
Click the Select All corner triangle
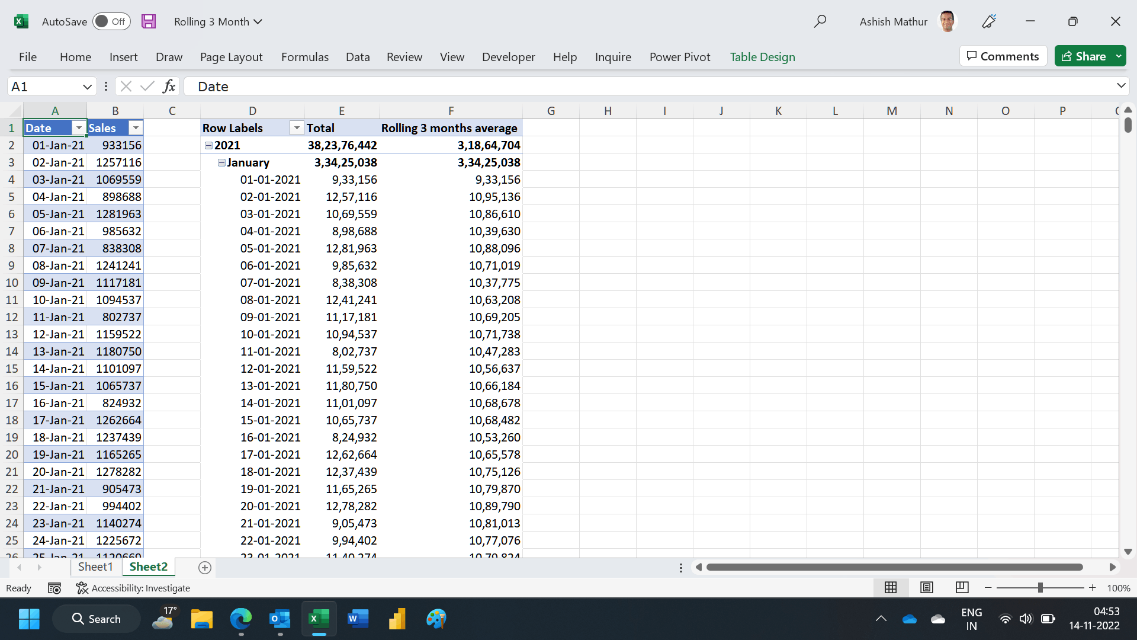15,111
